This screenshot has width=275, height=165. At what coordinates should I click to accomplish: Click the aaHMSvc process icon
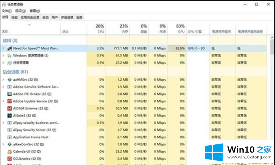click(x=9, y=80)
